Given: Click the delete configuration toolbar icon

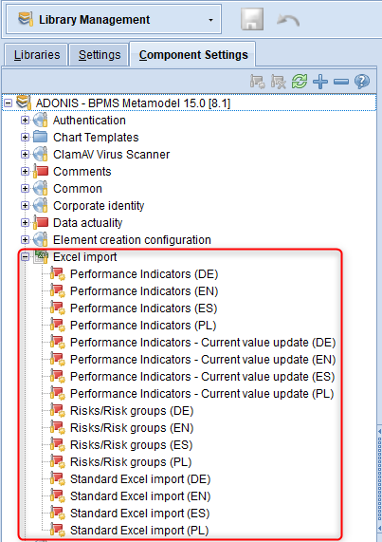Looking at the screenshot, I should tap(278, 82).
